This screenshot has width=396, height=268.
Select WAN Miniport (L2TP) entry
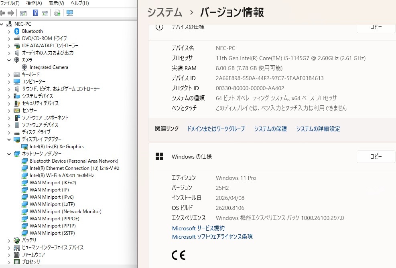tap(52, 204)
